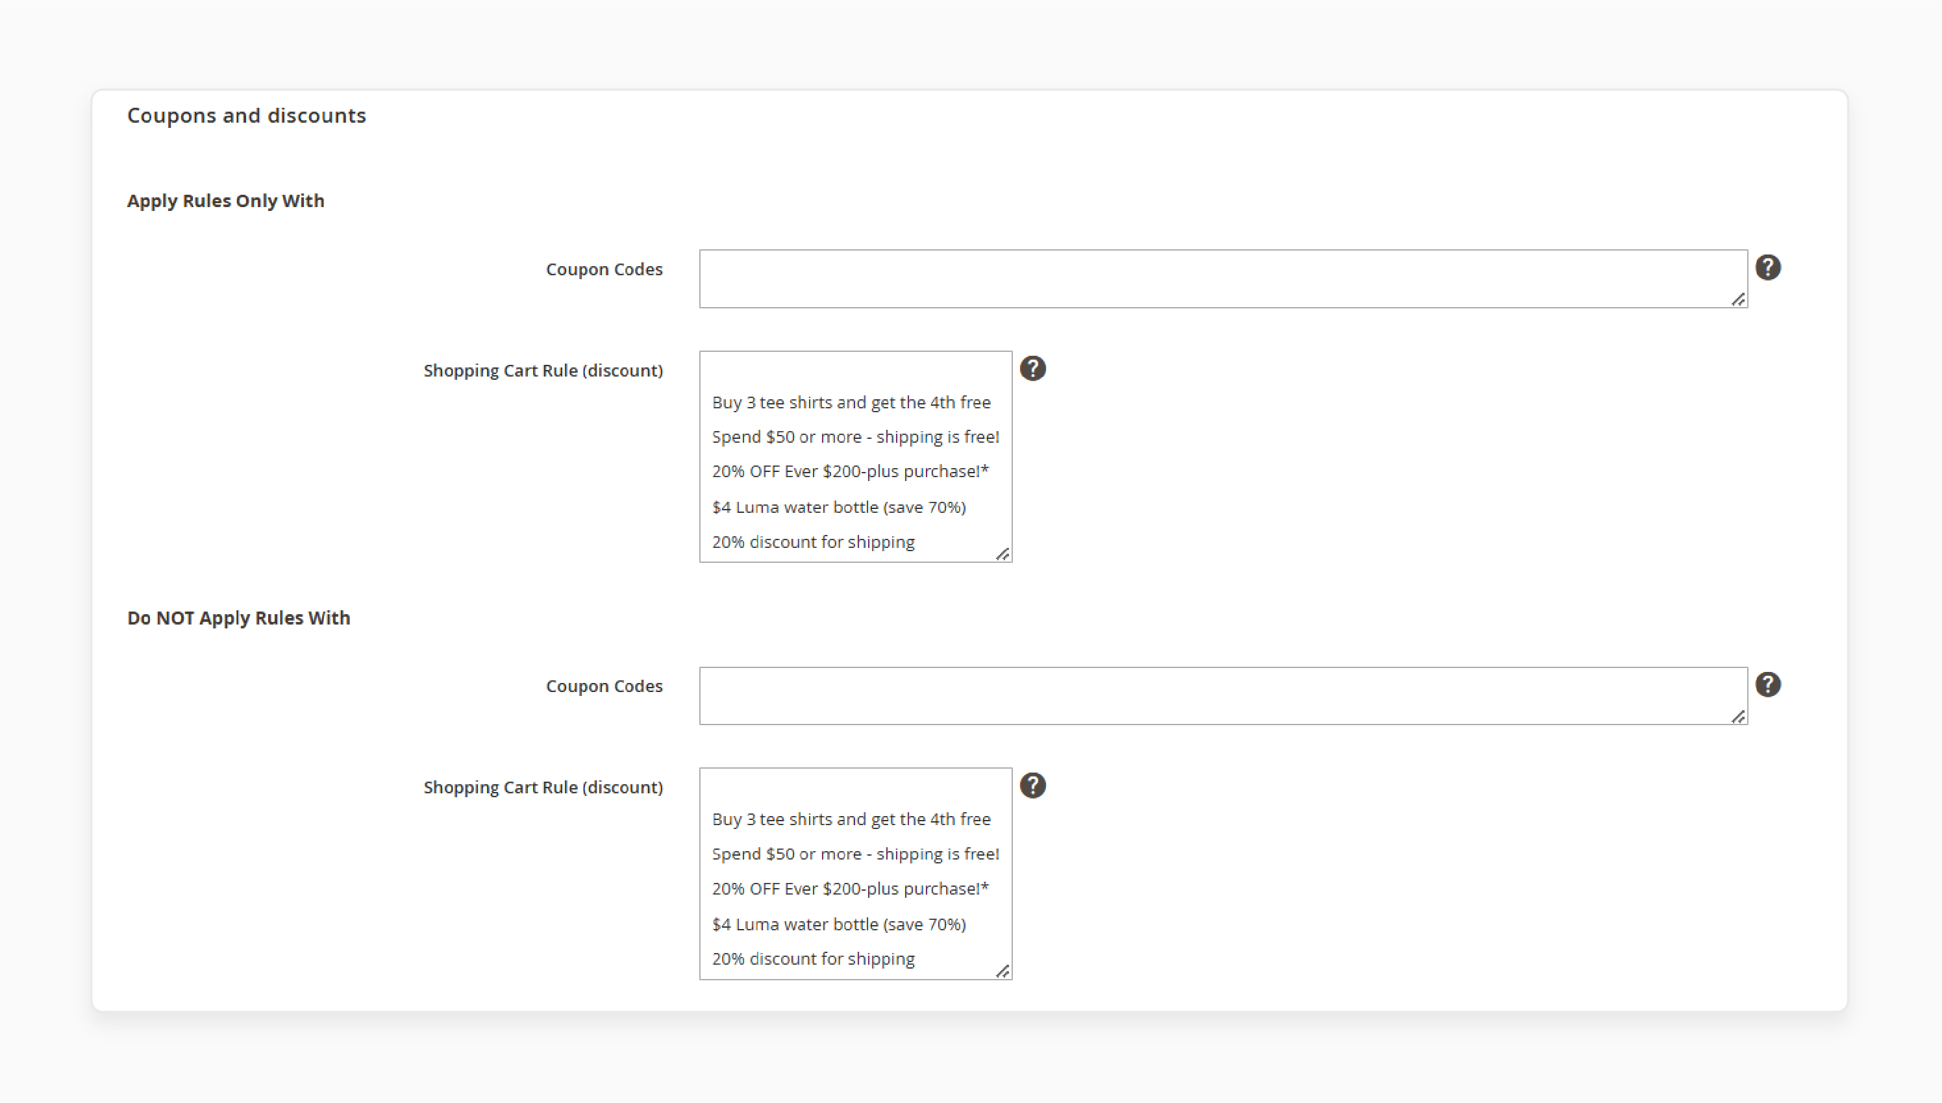1942x1103 pixels.
Task: Click Shopping Cart Rule label under Do NOT Apply
Action: [x=543, y=787]
